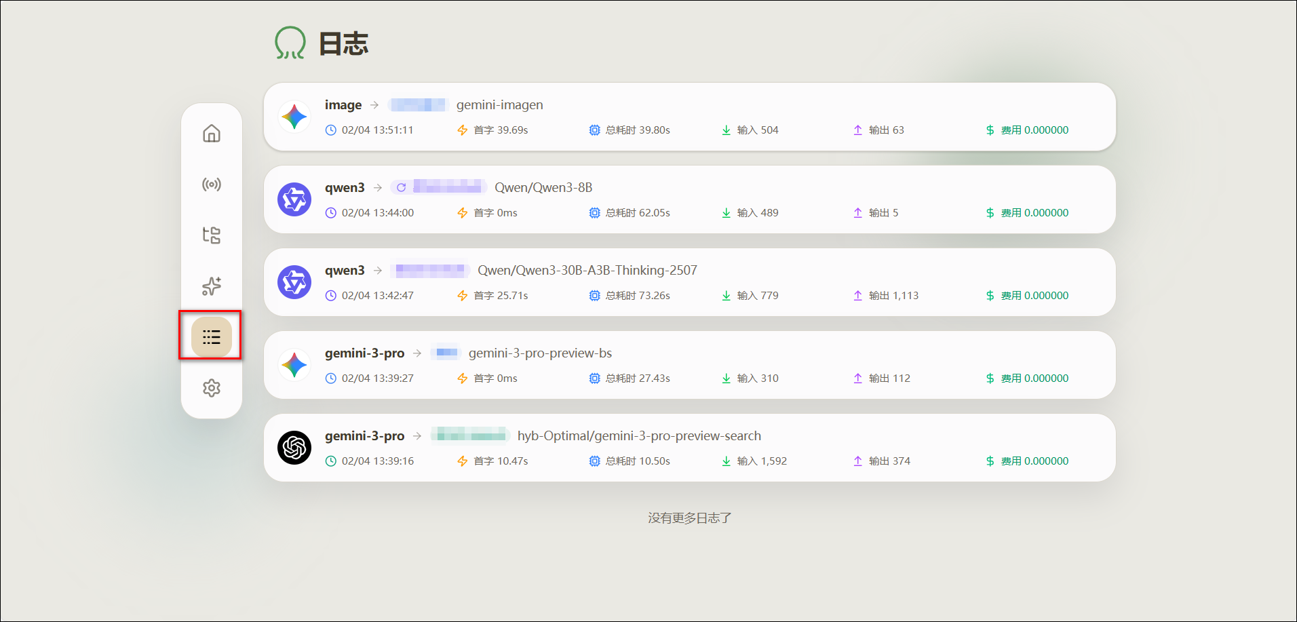Click timestamp 02/04 13:39:27
This screenshot has height=622, width=1297.
pyautogui.click(x=378, y=378)
